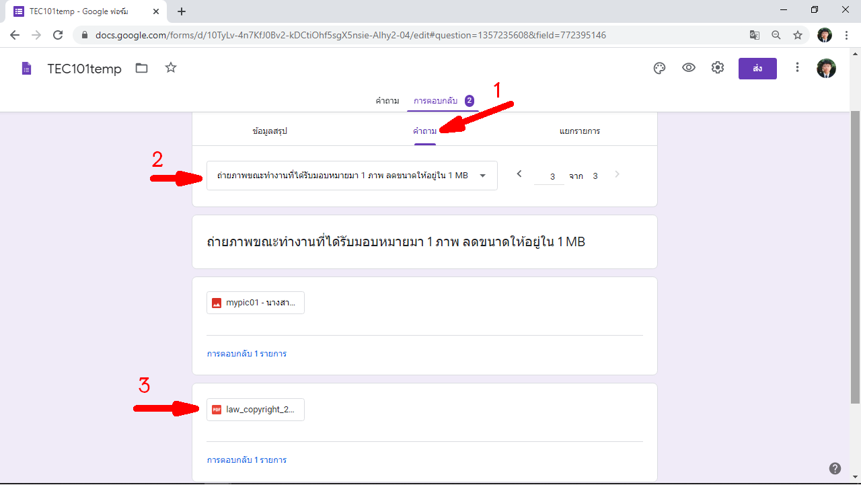Open the more options three-dot menu in Forms header
This screenshot has height=485, width=861.
797,68
